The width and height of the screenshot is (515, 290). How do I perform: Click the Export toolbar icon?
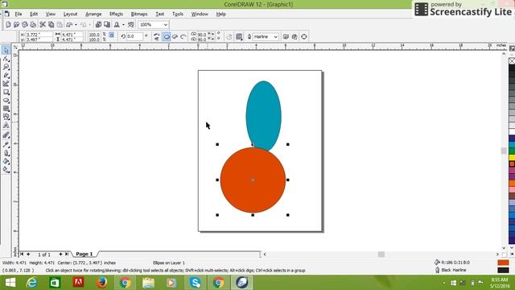pos(107,25)
